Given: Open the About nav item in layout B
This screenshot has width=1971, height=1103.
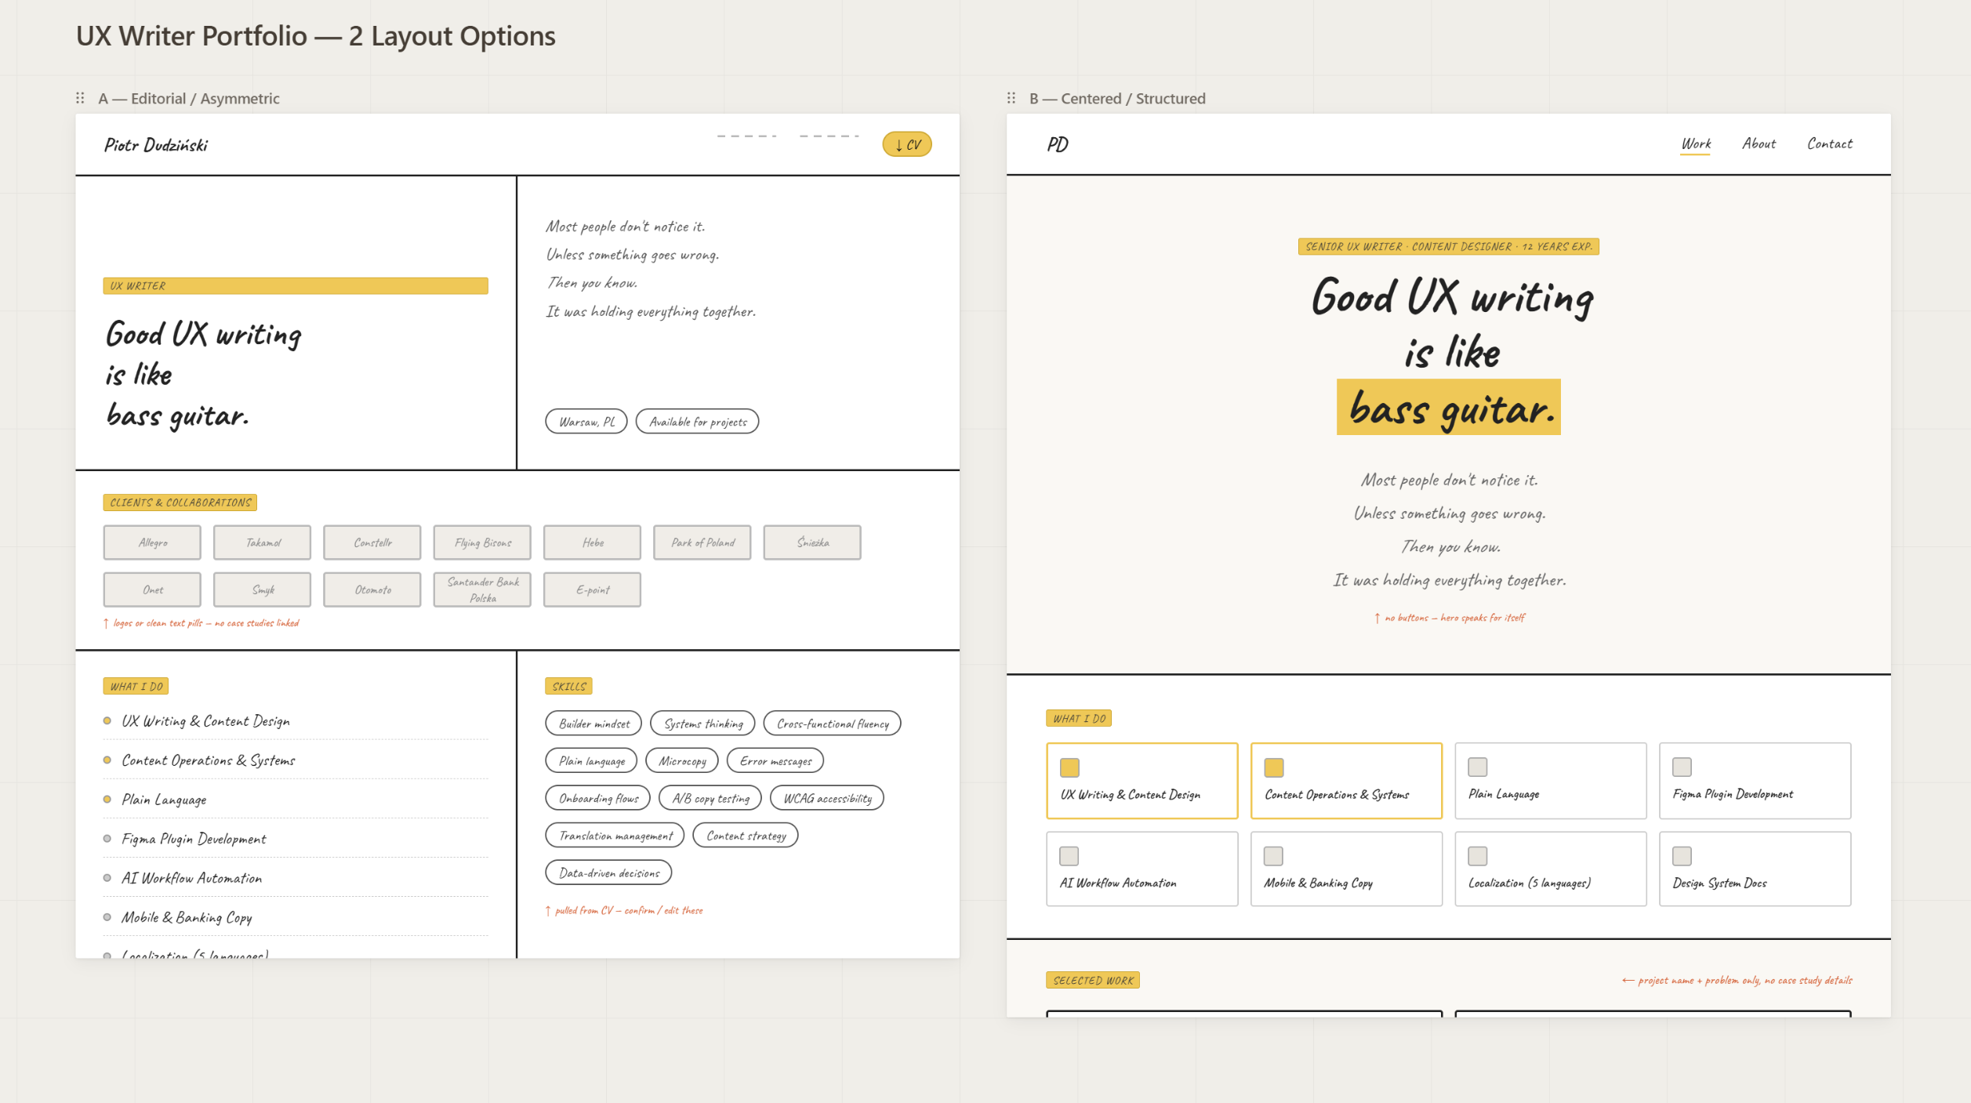Looking at the screenshot, I should (1759, 143).
